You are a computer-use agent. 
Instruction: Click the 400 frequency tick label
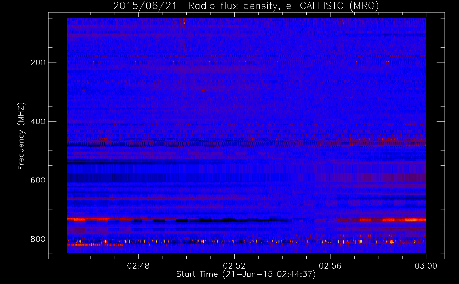coord(38,122)
